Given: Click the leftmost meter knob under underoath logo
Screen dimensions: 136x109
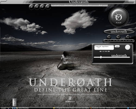Looking at the screenshot, I should click(109, 37).
